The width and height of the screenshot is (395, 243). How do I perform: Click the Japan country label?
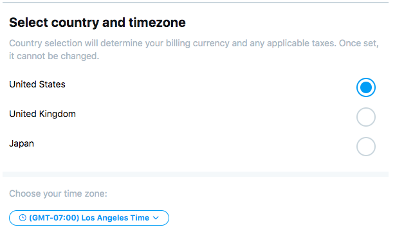click(x=21, y=144)
